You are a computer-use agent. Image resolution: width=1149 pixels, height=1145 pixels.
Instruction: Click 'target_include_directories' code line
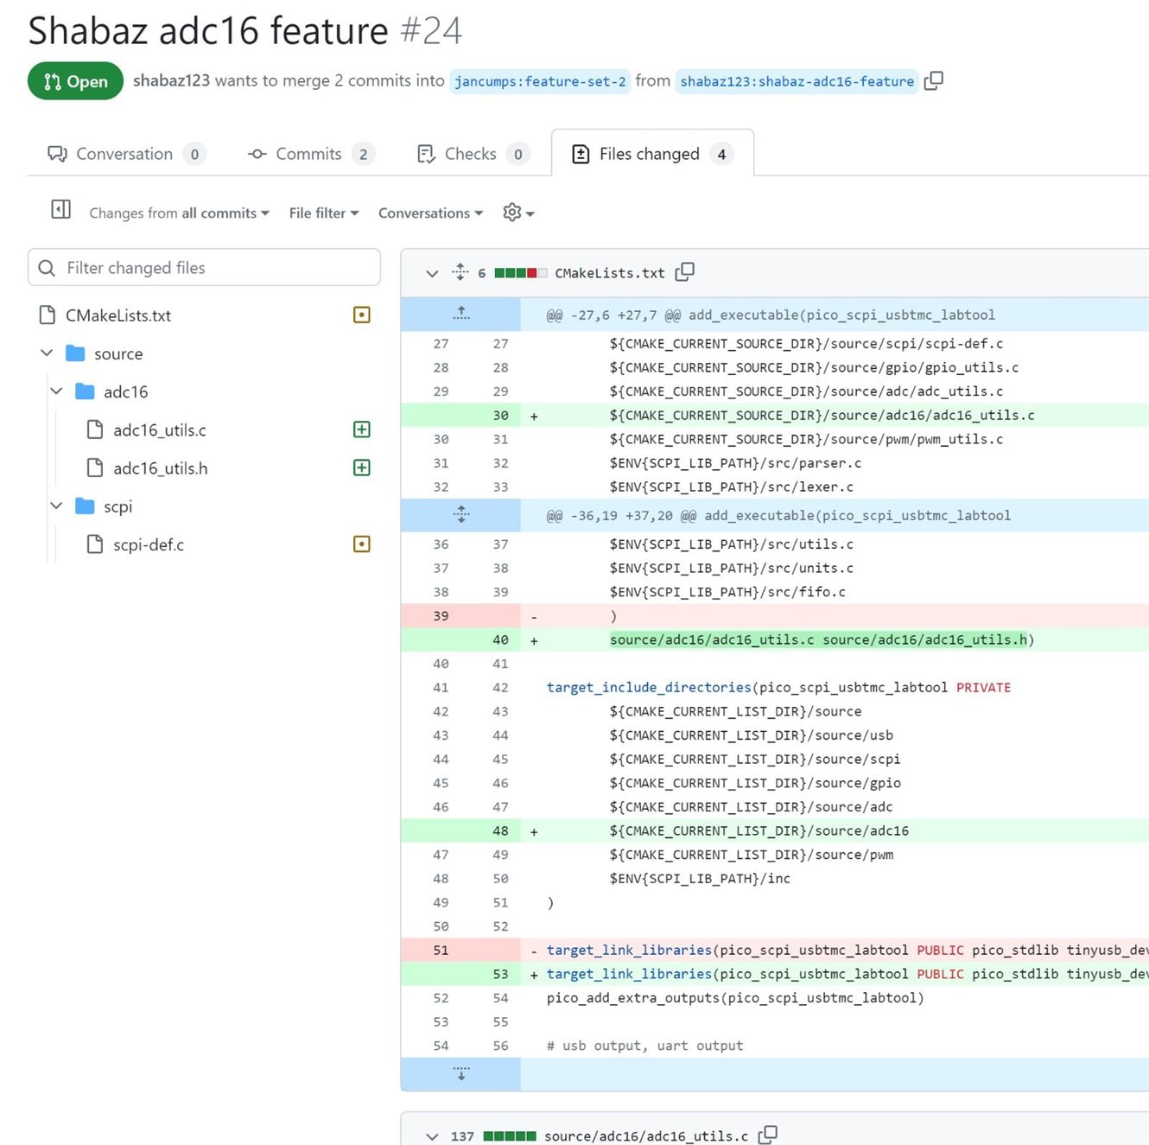(778, 687)
